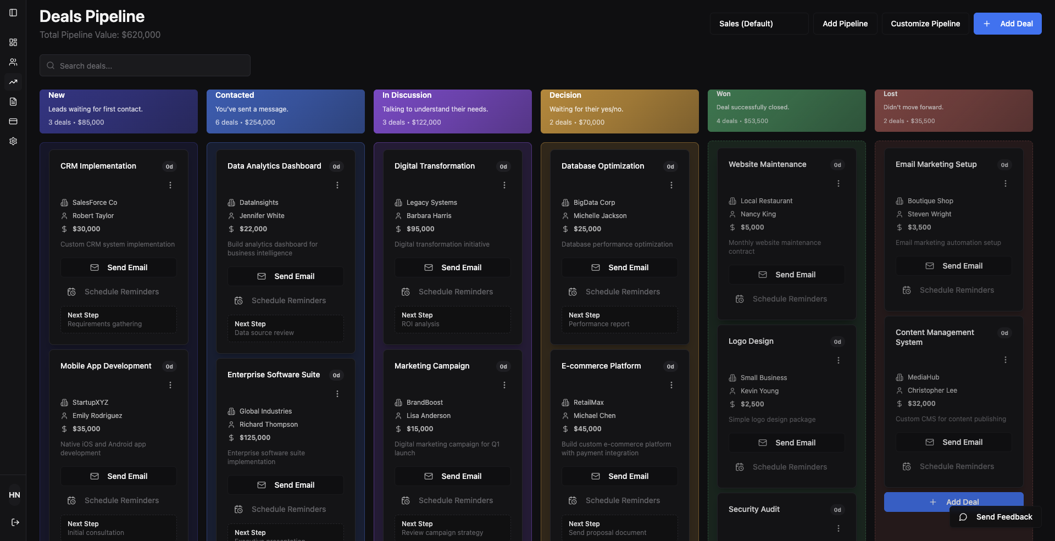This screenshot has height=541, width=1055.
Task: Open the document icon in sidebar
Action: (x=13, y=102)
